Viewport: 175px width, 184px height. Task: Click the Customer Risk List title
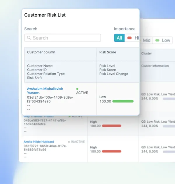45,15
